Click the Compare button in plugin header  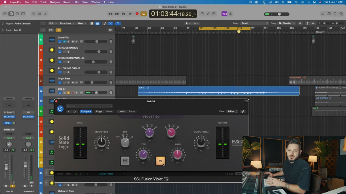[x=86, y=112]
